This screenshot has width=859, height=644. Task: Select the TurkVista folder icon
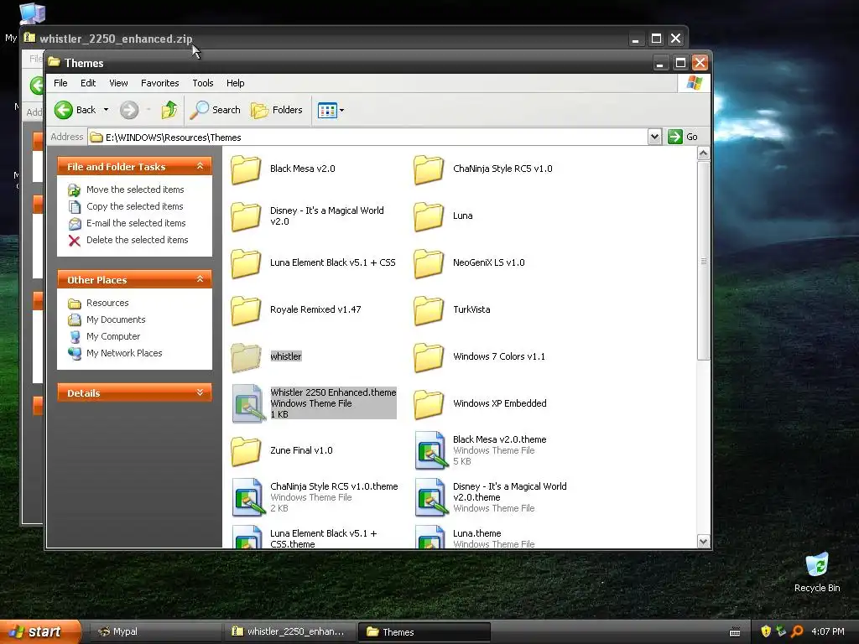[429, 310]
